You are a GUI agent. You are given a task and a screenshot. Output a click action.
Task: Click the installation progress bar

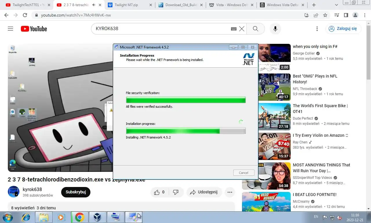[186, 131]
